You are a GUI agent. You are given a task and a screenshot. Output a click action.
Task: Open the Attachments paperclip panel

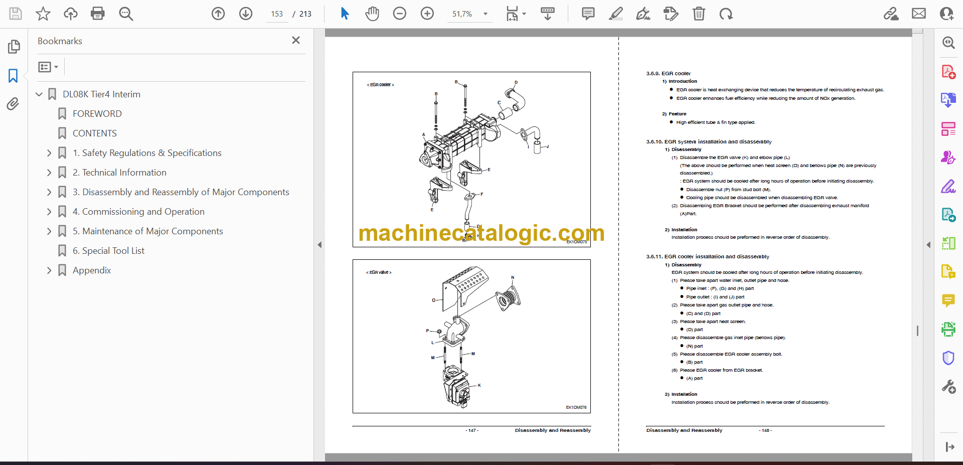[13, 104]
